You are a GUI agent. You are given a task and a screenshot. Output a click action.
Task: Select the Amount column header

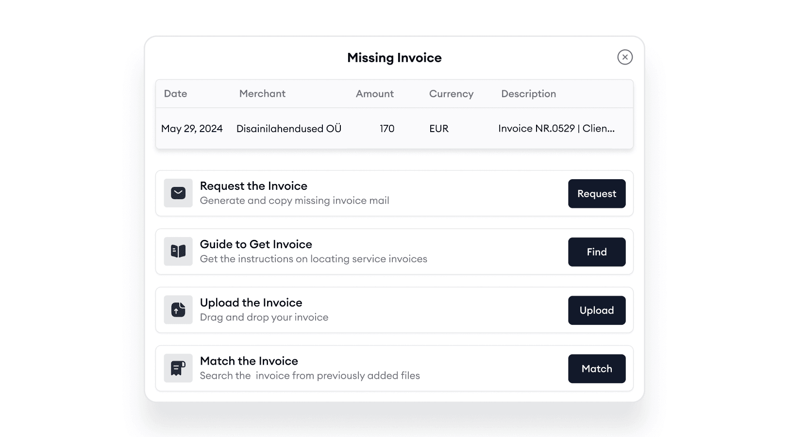pyautogui.click(x=374, y=94)
